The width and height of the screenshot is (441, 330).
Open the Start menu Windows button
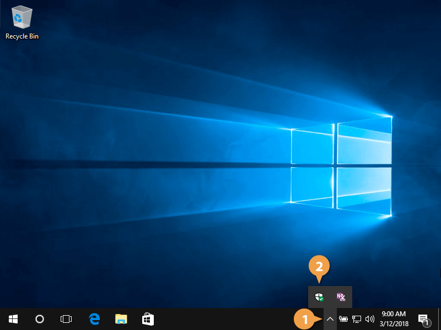tap(13, 318)
